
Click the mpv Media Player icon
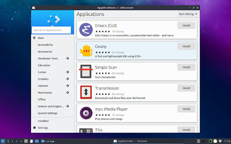86,113
